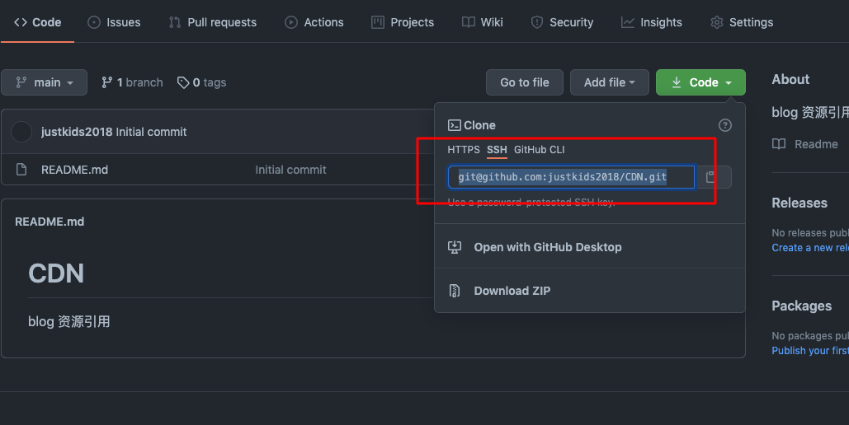The image size is (849, 425).
Task: View the Insights tab
Action: (x=651, y=22)
